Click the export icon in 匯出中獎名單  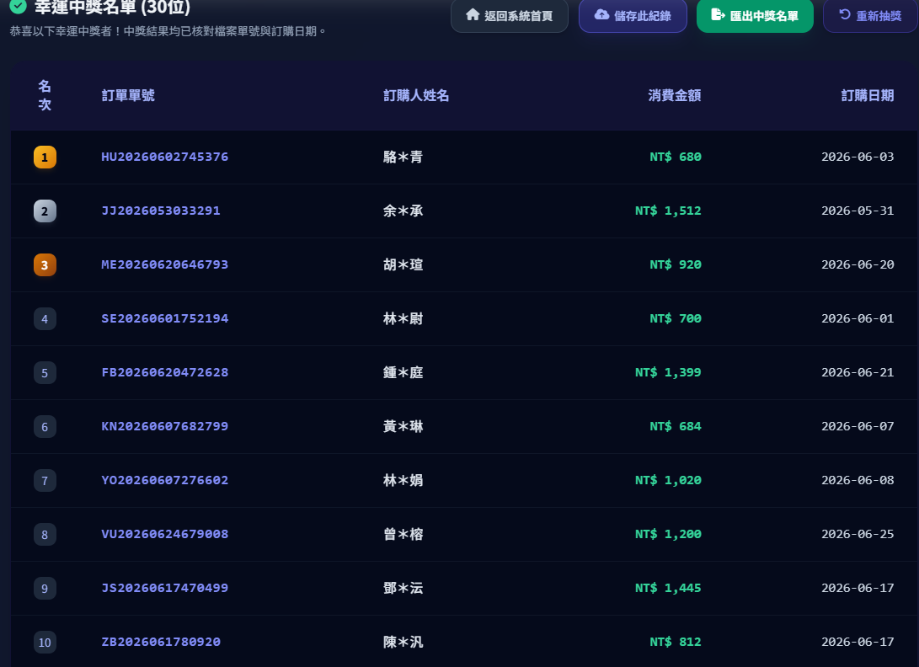pyautogui.click(x=718, y=14)
